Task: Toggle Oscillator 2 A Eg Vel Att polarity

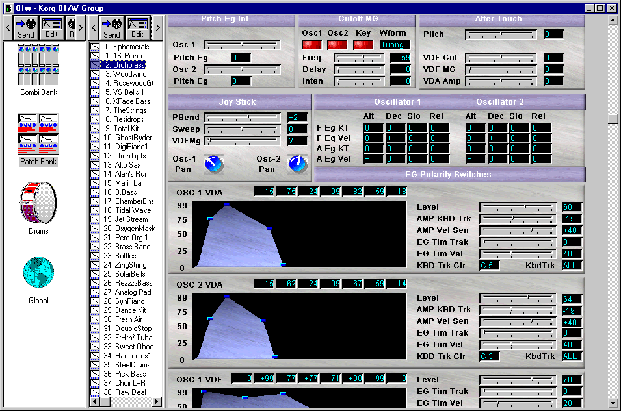Action: (475, 159)
